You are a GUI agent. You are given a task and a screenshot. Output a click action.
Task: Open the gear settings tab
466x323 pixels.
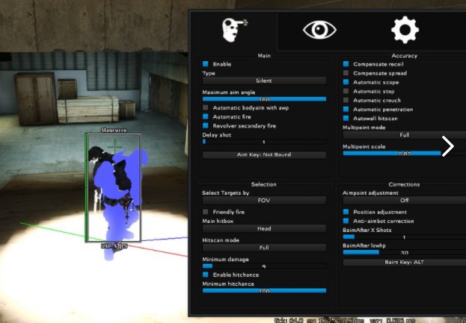pos(405,30)
